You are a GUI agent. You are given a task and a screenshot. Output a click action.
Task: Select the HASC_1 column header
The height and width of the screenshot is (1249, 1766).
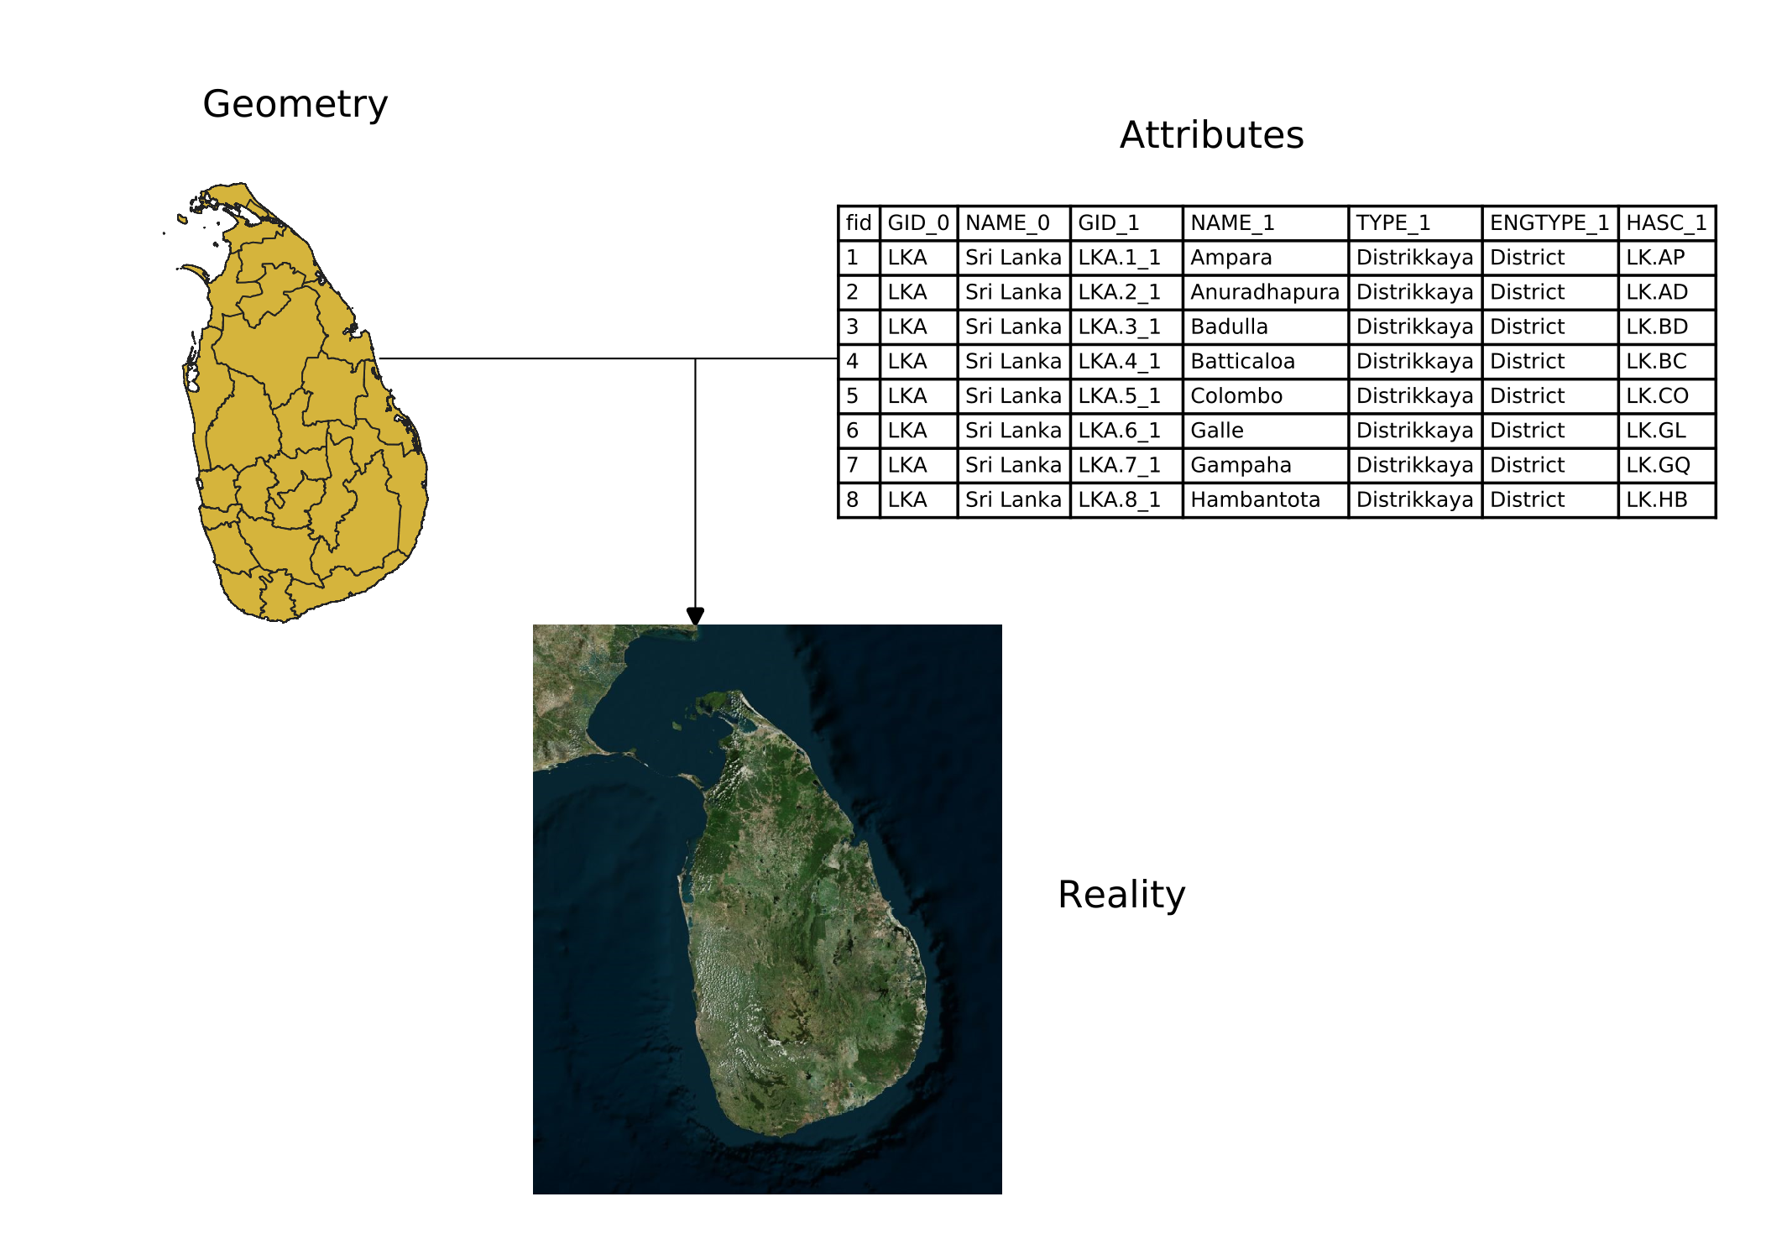pyautogui.click(x=1667, y=223)
